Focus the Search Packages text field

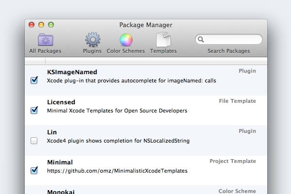[232, 39]
